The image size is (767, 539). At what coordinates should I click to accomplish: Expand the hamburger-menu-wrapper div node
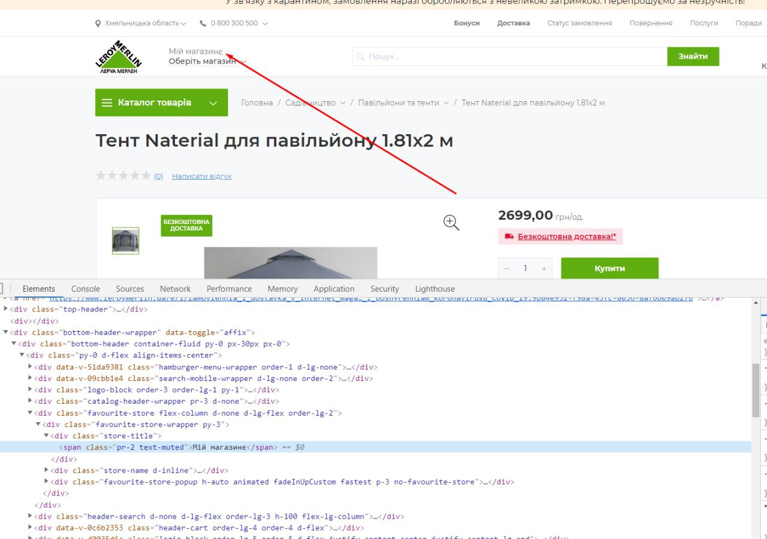pos(31,367)
